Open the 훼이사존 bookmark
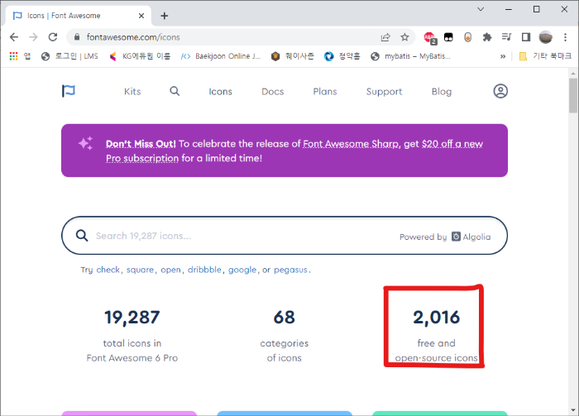The image size is (579, 416). pos(293,56)
